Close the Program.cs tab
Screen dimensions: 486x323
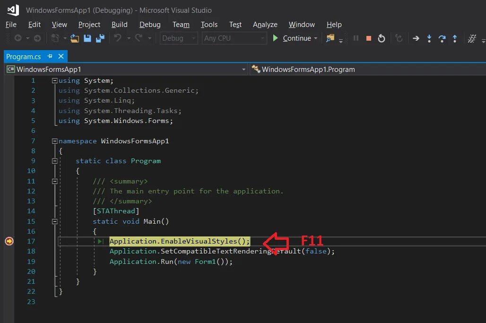click(61, 56)
